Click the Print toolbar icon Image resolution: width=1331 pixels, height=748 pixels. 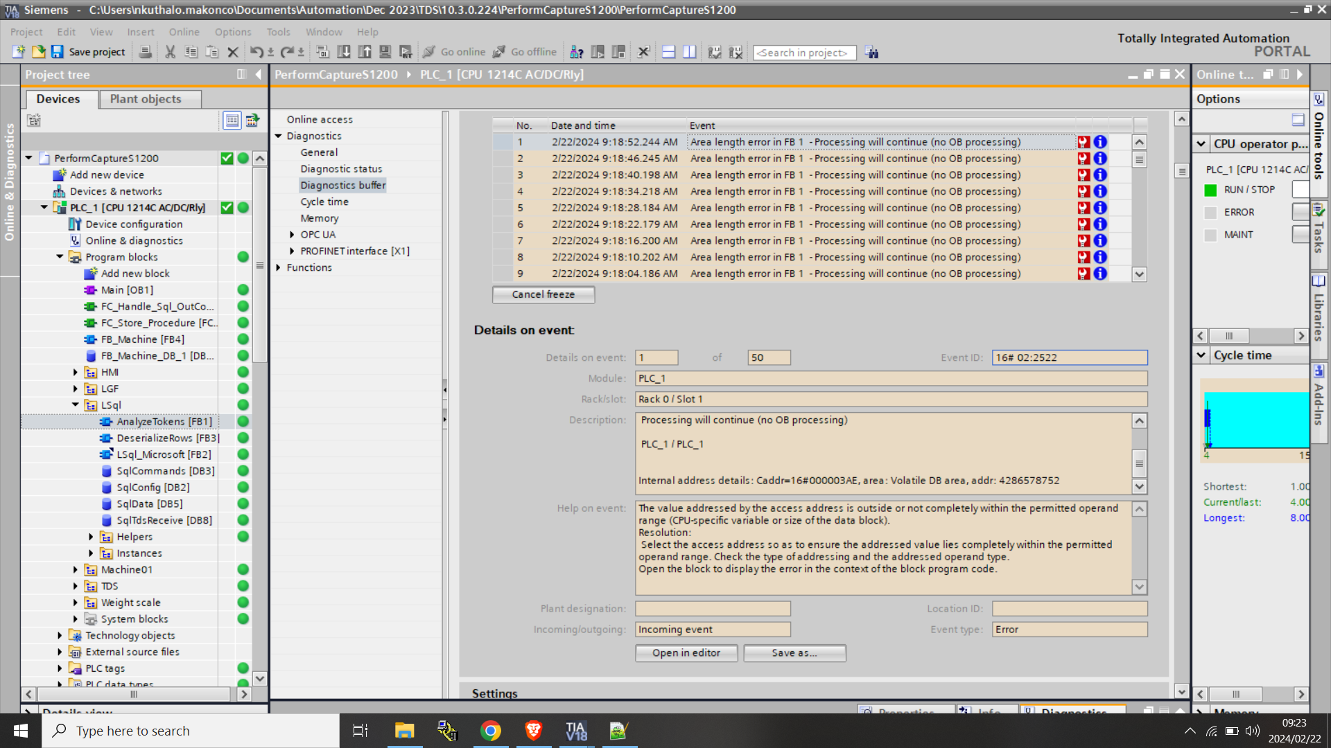[x=145, y=52]
